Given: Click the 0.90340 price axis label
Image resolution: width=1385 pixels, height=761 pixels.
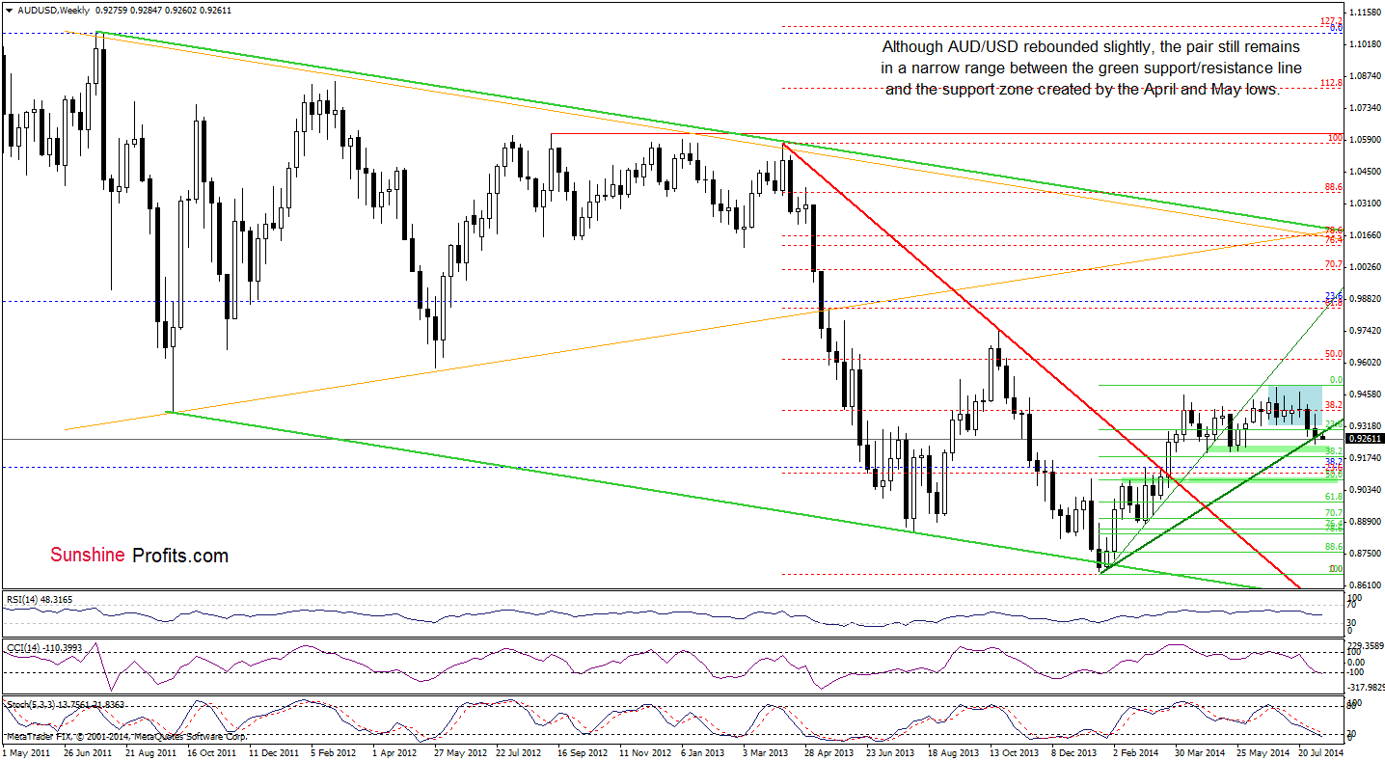Looking at the screenshot, I should tap(1366, 490).
